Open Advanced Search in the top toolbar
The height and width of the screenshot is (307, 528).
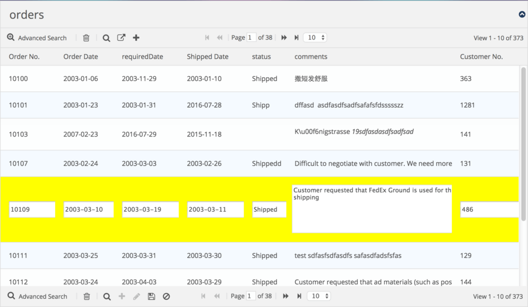(37, 38)
